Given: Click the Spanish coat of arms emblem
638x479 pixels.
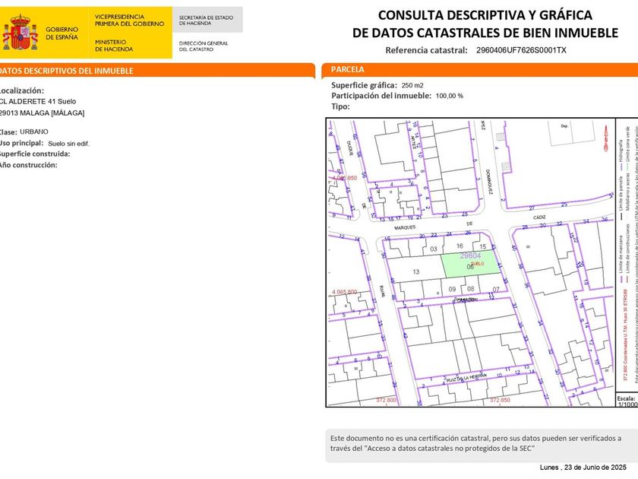Looking at the screenshot, I should click(x=20, y=33).
